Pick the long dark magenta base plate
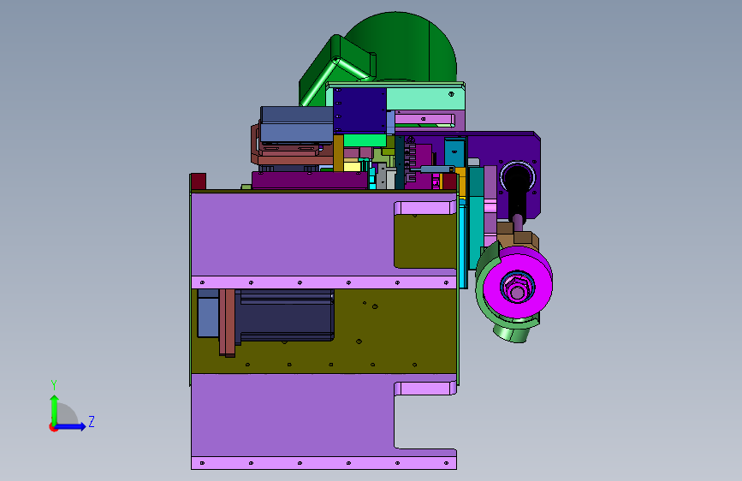This screenshot has height=481, width=742. (x=310, y=181)
